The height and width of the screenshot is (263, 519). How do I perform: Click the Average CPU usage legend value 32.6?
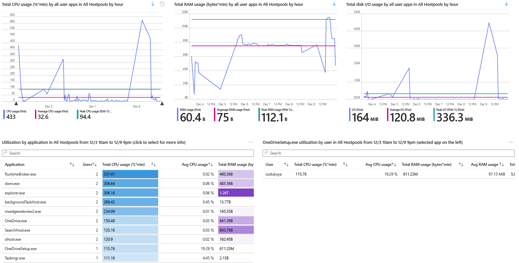pos(43,117)
